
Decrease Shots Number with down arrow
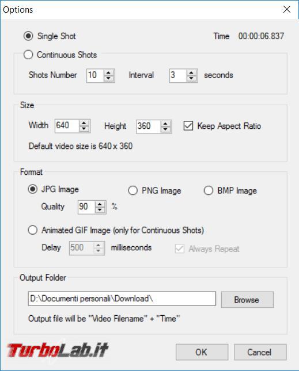click(x=108, y=78)
